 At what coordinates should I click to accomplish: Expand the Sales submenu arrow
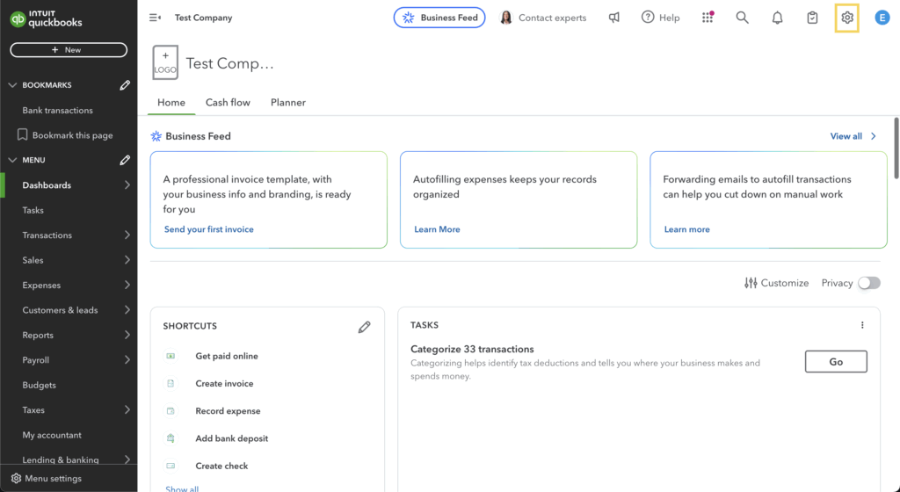pos(127,260)
